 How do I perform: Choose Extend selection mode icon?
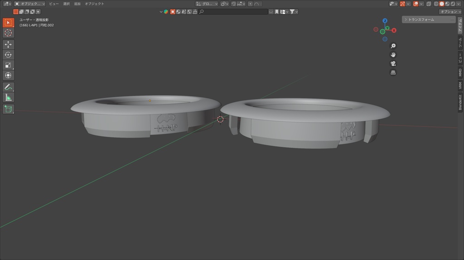[21, 12]
